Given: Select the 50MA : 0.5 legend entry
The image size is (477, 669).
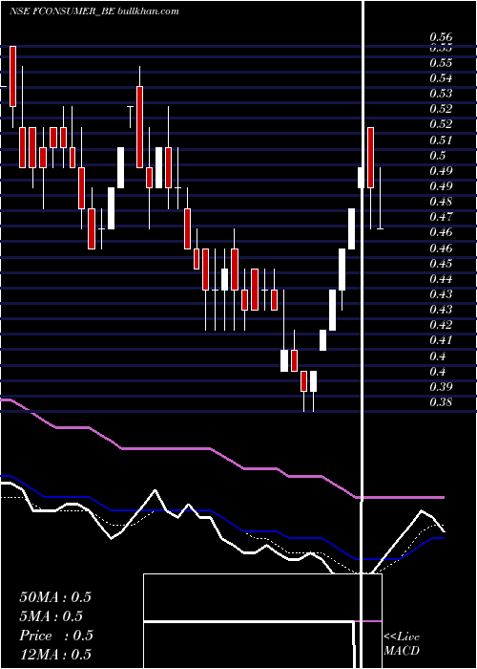Looking at the screenshot, I should pyautogui.click(x=55, y=597).
